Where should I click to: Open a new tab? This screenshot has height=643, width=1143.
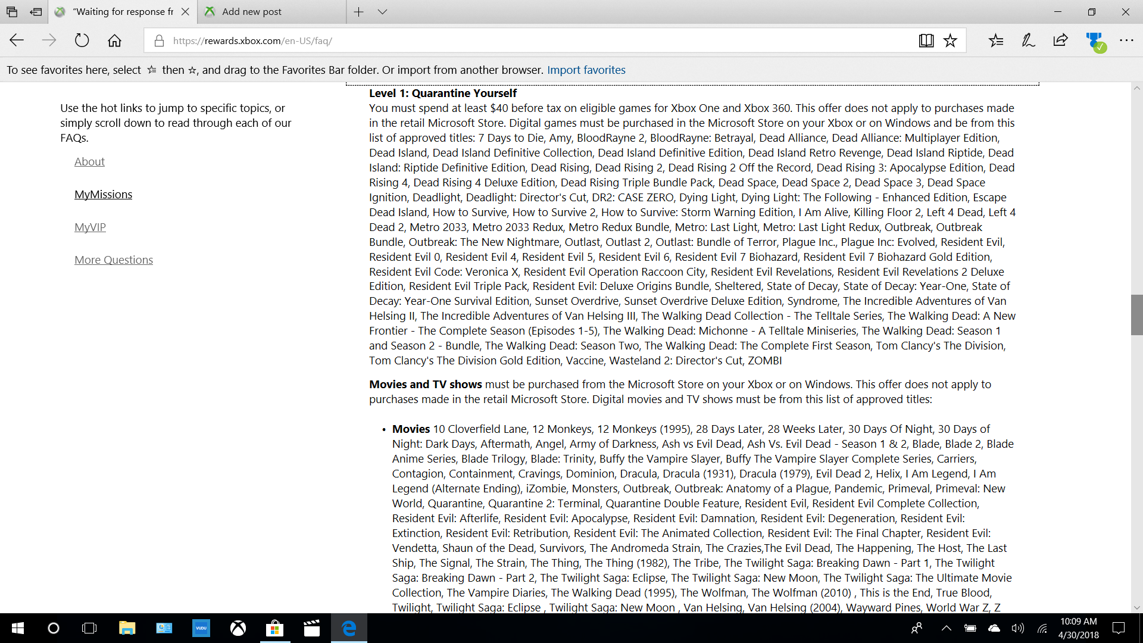[x=358, y=12]
